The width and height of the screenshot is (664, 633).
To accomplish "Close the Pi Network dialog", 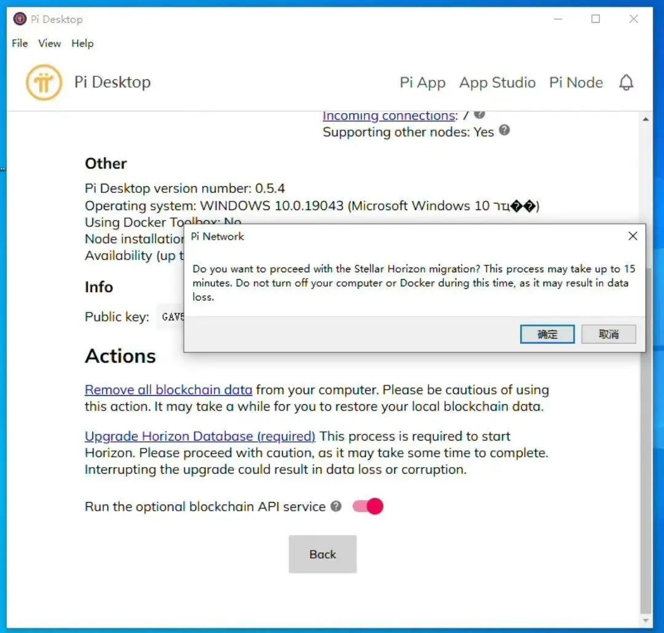I will 632,236.
